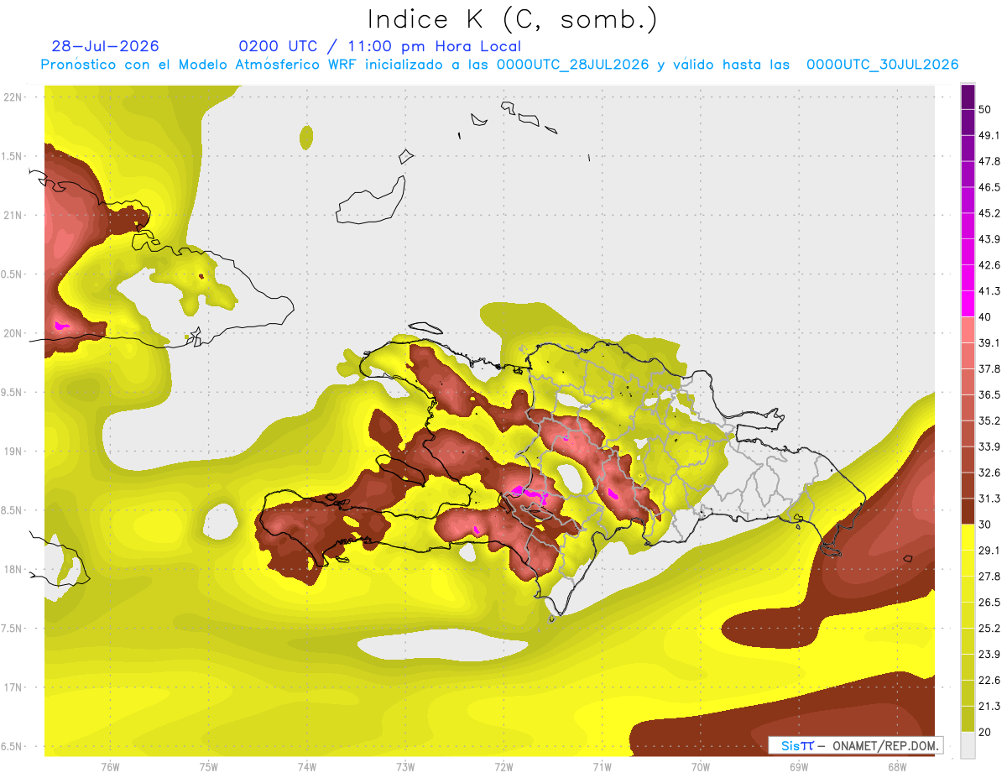Click the "32.6" colorbar label
The height and width of the screenshot is (778, 1007).
tap(989, 473)
